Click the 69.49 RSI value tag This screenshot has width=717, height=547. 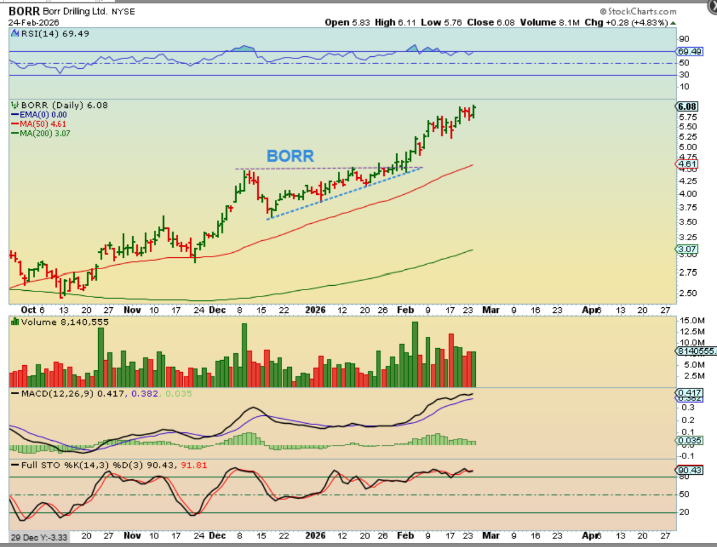point(690,52)
